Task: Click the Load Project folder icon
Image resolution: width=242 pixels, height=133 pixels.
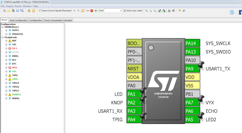Action: (x=9, y=11)
